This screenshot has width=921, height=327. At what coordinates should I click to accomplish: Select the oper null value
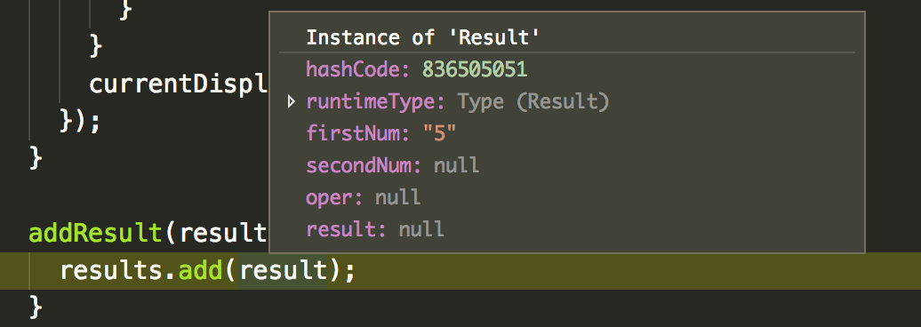tap(397, 197)
